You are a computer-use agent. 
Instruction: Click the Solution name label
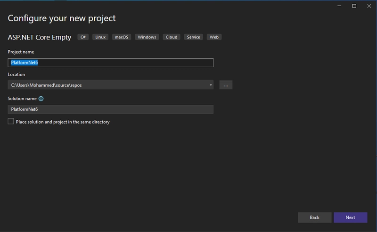coord(22,99)
